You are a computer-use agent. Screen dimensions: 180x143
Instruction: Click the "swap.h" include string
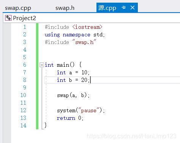coord(84,42)
